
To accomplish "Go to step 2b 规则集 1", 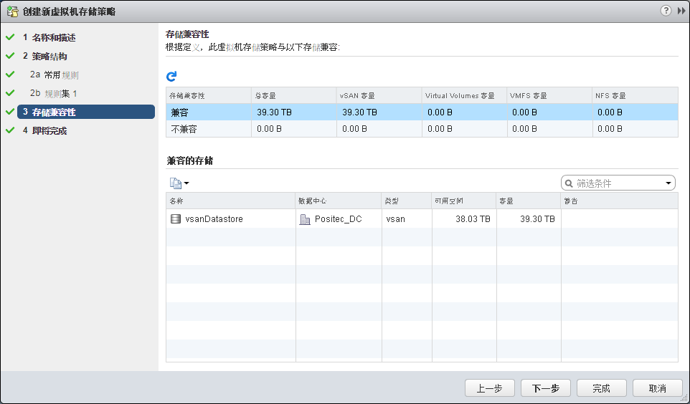I will tap(53, 93).
